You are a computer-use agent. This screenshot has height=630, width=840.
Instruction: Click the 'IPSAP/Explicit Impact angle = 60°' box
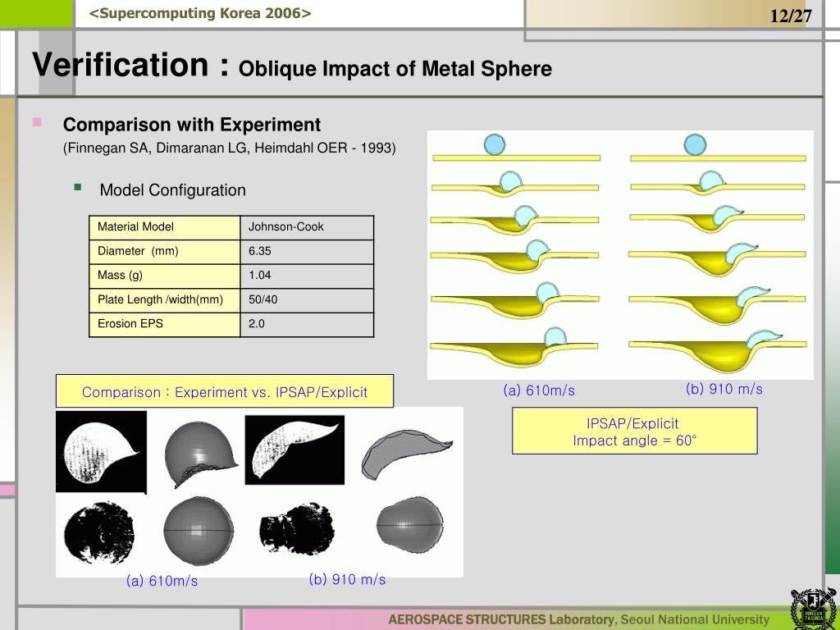(634, 431)
